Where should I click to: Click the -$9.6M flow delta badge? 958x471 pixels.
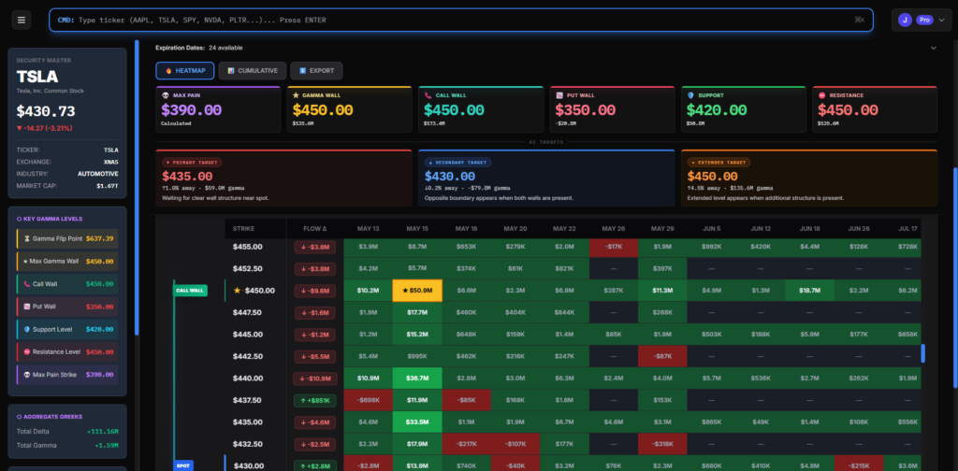point(314,291)
